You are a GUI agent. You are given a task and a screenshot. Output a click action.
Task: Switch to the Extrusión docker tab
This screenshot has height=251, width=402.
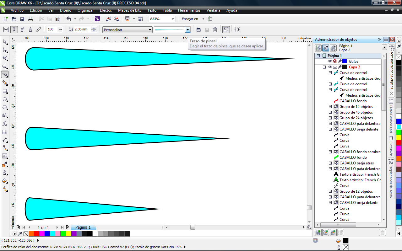pos(391,146)
